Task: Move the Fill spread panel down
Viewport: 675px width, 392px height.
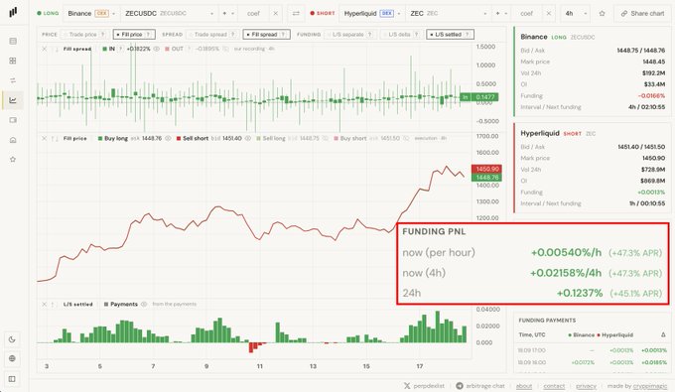Action: (x=56, y=49)
